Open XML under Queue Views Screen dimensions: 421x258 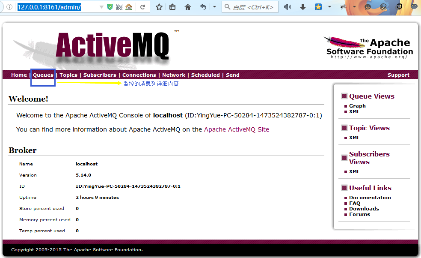click(354, 111)
